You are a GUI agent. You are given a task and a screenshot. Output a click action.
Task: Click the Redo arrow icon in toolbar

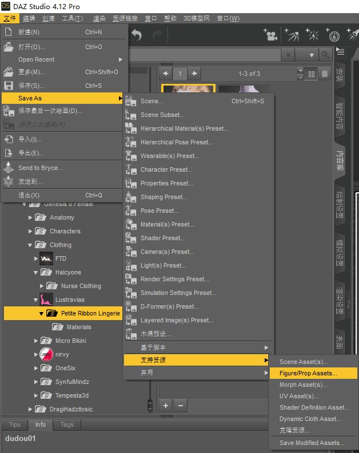point(157,35)
